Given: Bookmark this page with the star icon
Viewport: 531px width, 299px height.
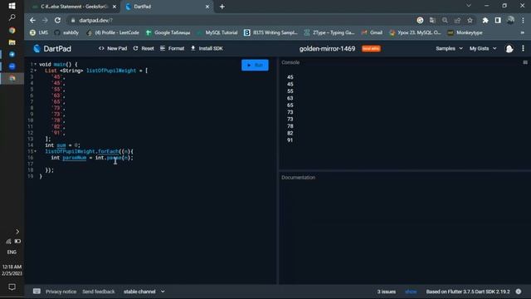Looking at the screenshot, I should pos(470,20).
